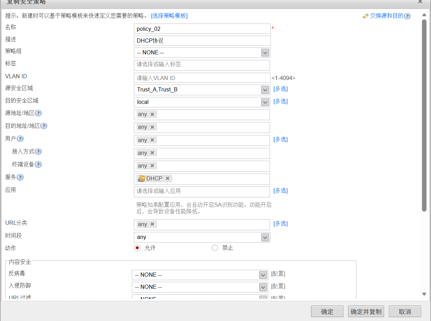The width and height of the screenshot is (431, 321).
Task: Click help icon beside 交换源和目的
Action: (407, 16)
